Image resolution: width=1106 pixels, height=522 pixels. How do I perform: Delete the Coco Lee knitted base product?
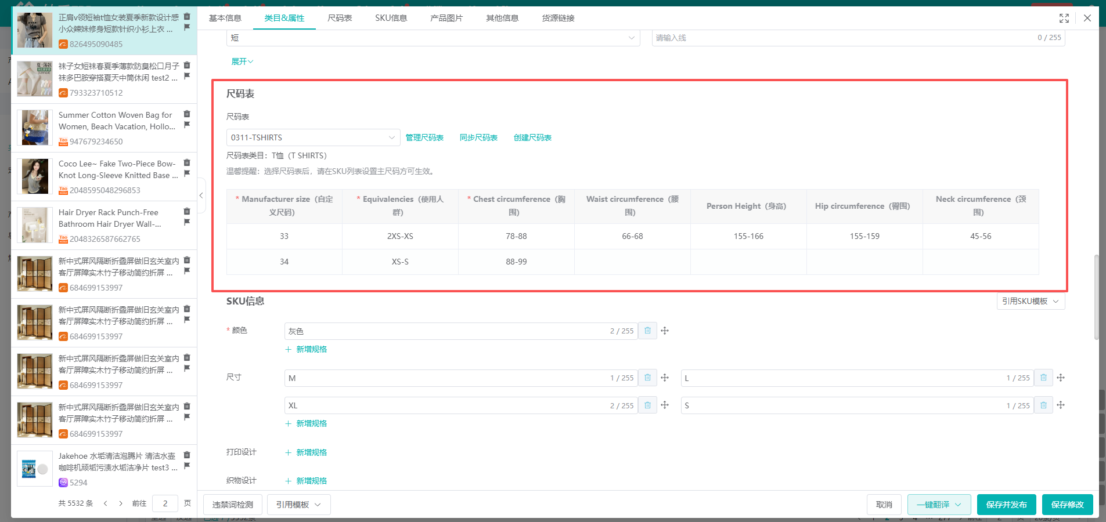[x=187, y=163]
